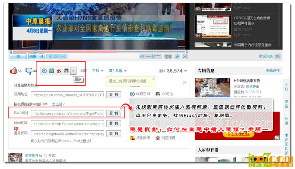This screenshot has height=169, width=295.
Task: Open 专辑详情 link
Action: tap(273, 71)
